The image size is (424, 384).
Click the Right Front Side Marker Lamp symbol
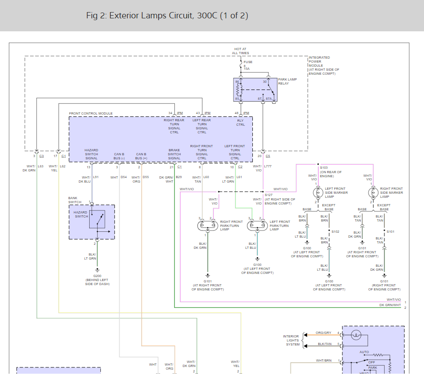pyautogui.click(x=373, y=193)
